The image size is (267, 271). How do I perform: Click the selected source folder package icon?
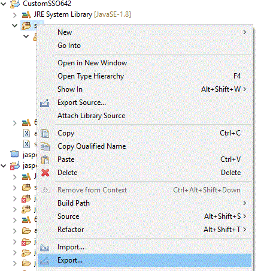point(26,26)
